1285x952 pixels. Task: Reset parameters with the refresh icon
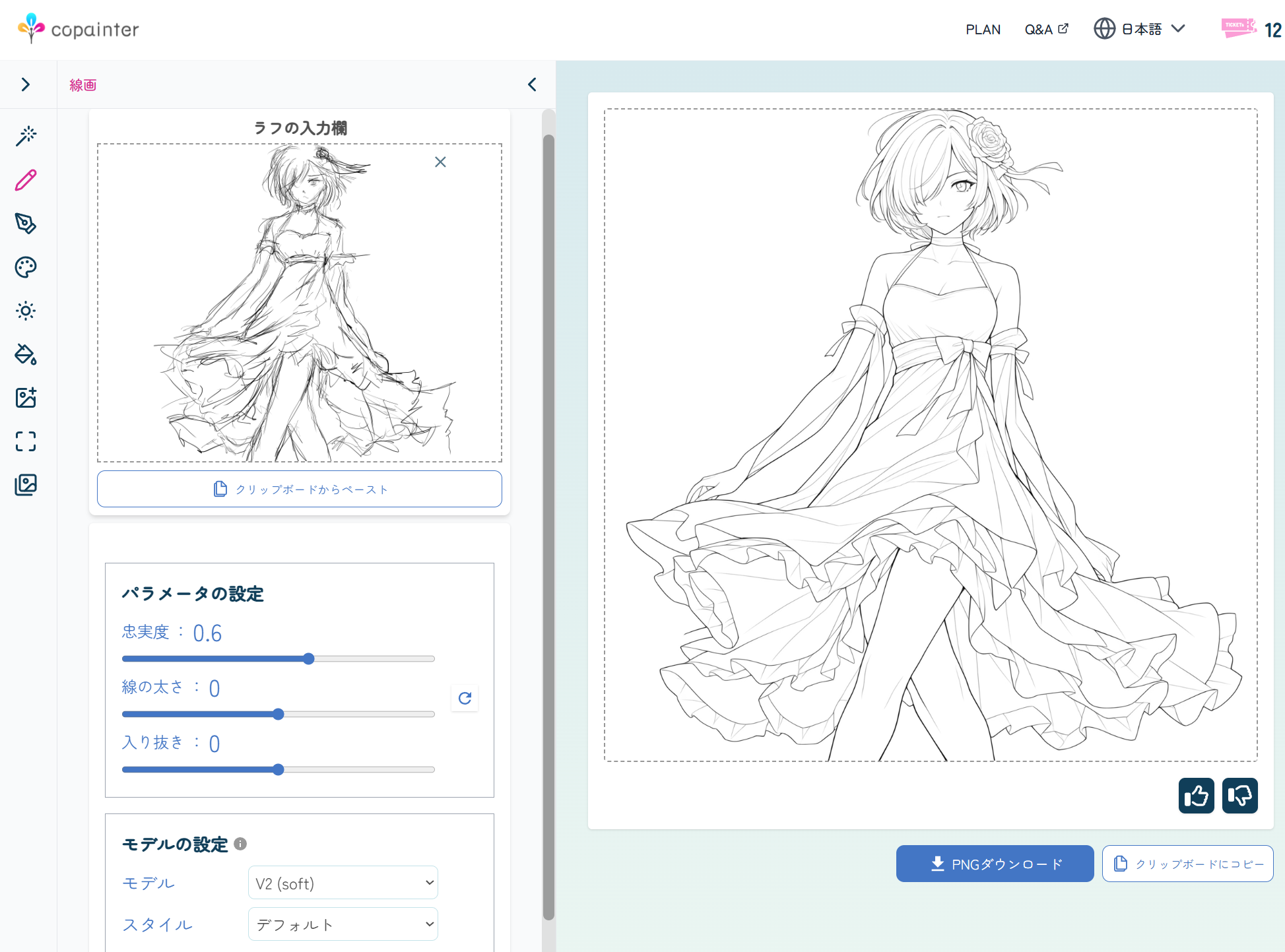(465, 698)
